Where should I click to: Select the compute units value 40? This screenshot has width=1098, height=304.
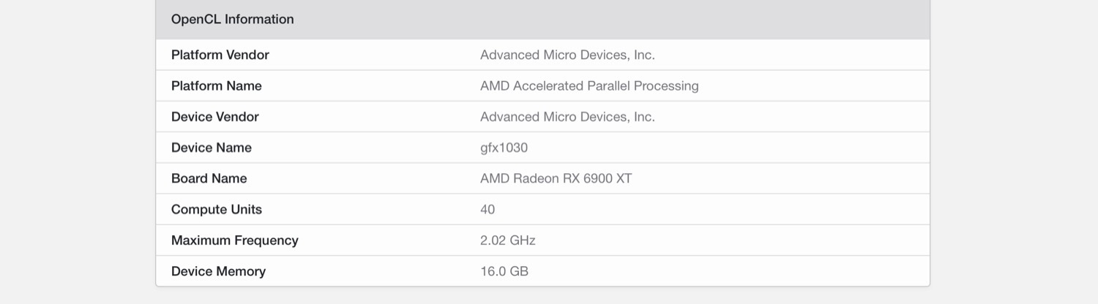point(488,209)
